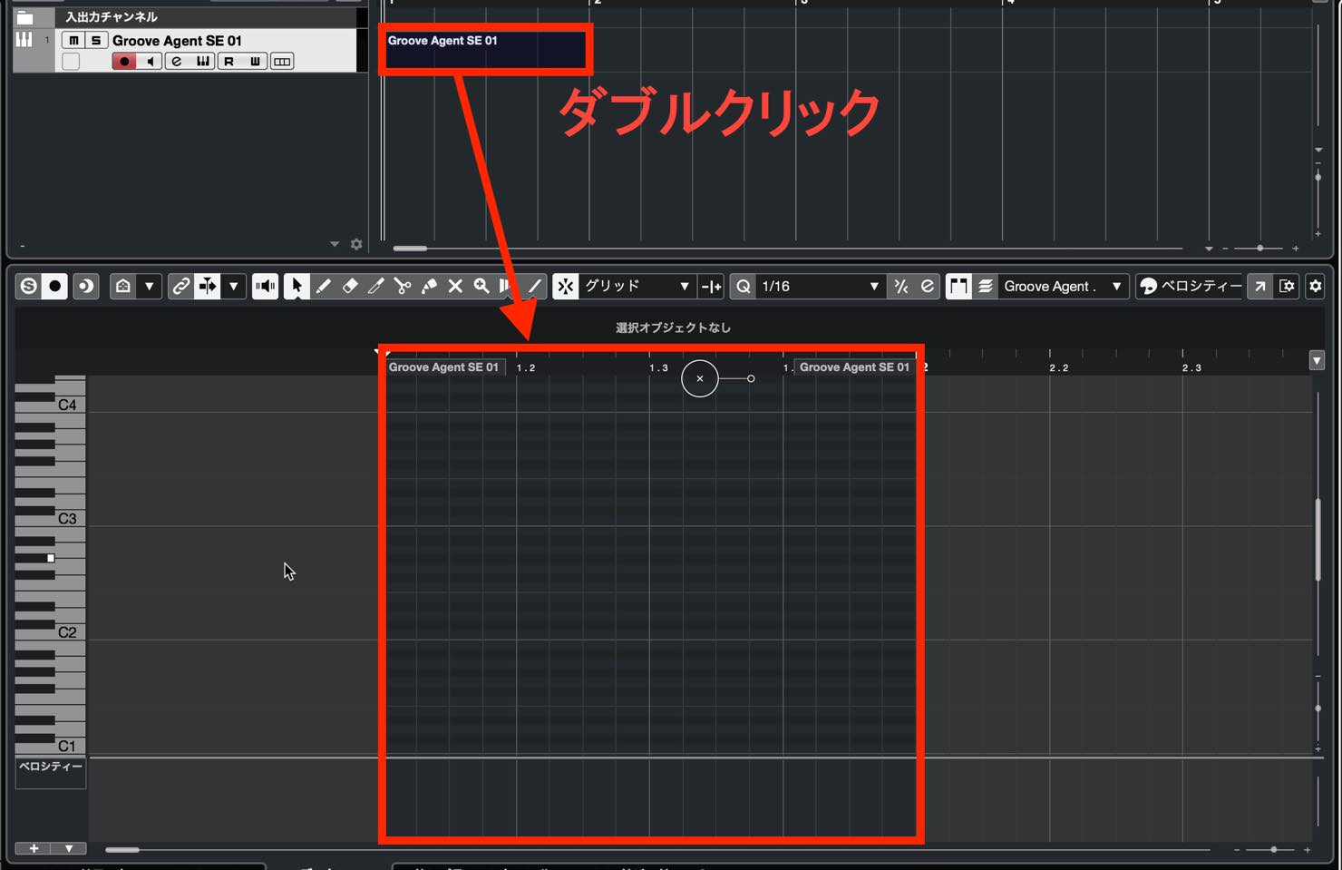Adjust the key editor horizontal zoom slider
The height and width of the screenshot is (870, 1342).
1273,849
